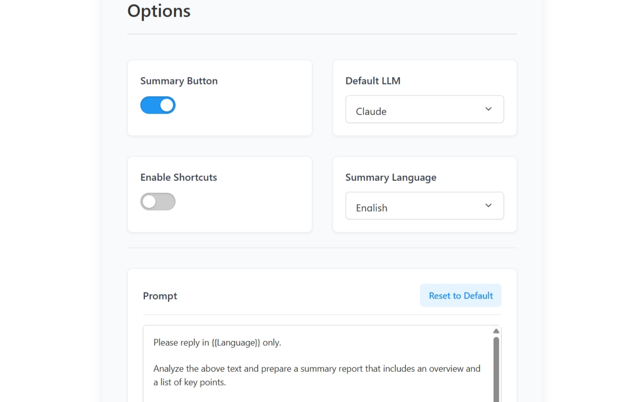
Task: Turn off the Summary Button toggle
Action: click(158, 105)
